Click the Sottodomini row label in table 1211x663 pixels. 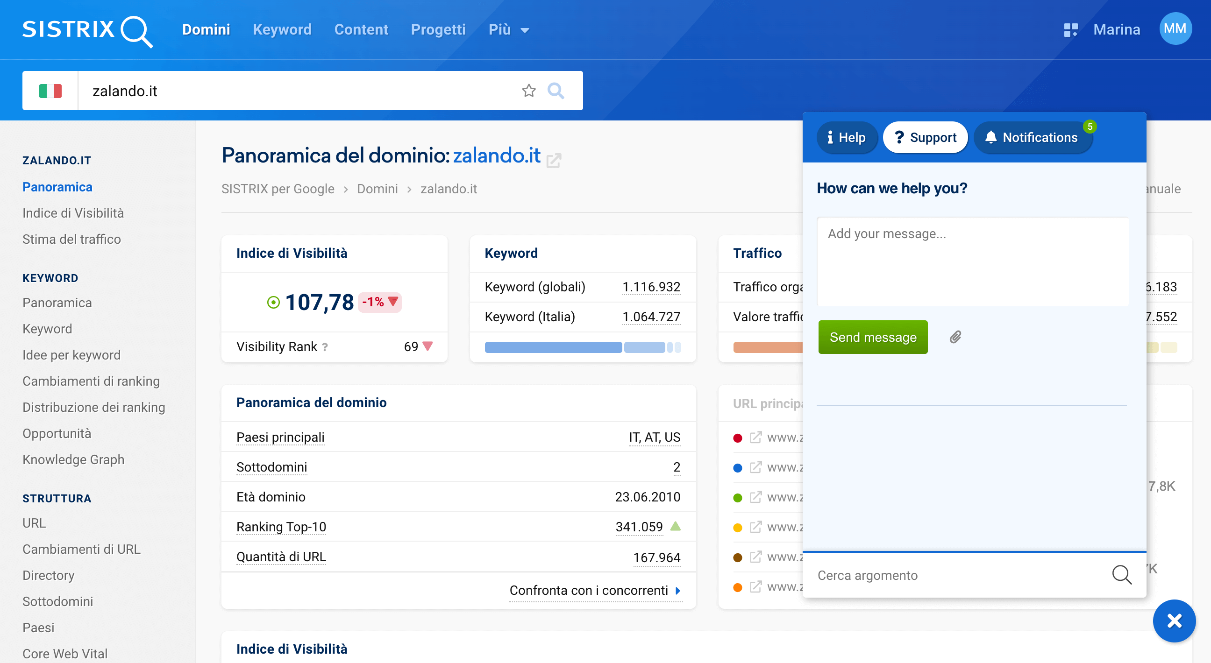tap(272, 467)
